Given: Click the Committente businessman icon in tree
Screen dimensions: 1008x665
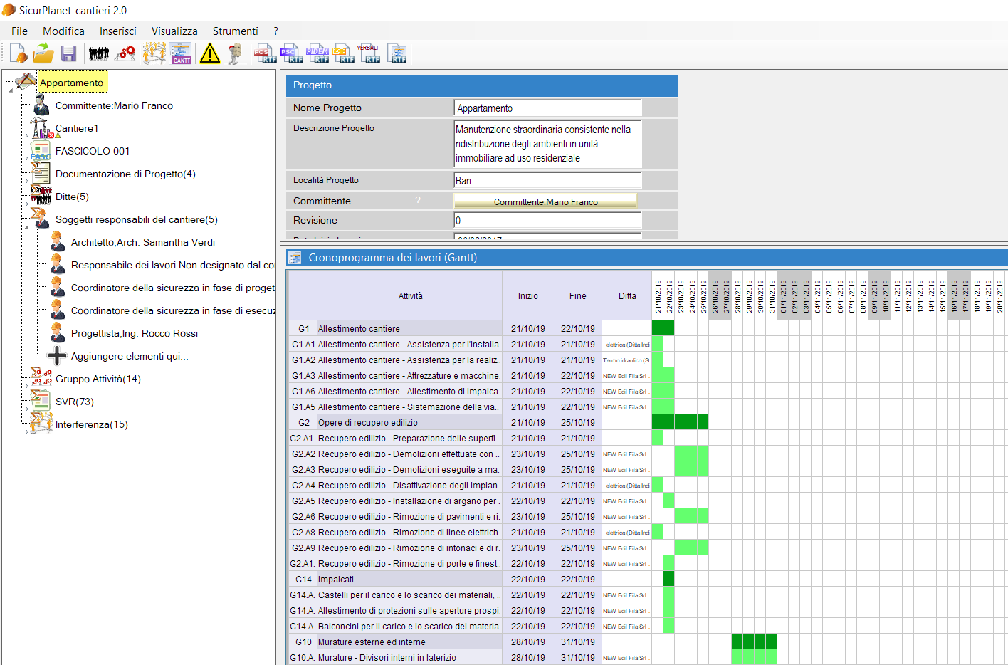Looking at the screenshot, I should click(42, 105).
